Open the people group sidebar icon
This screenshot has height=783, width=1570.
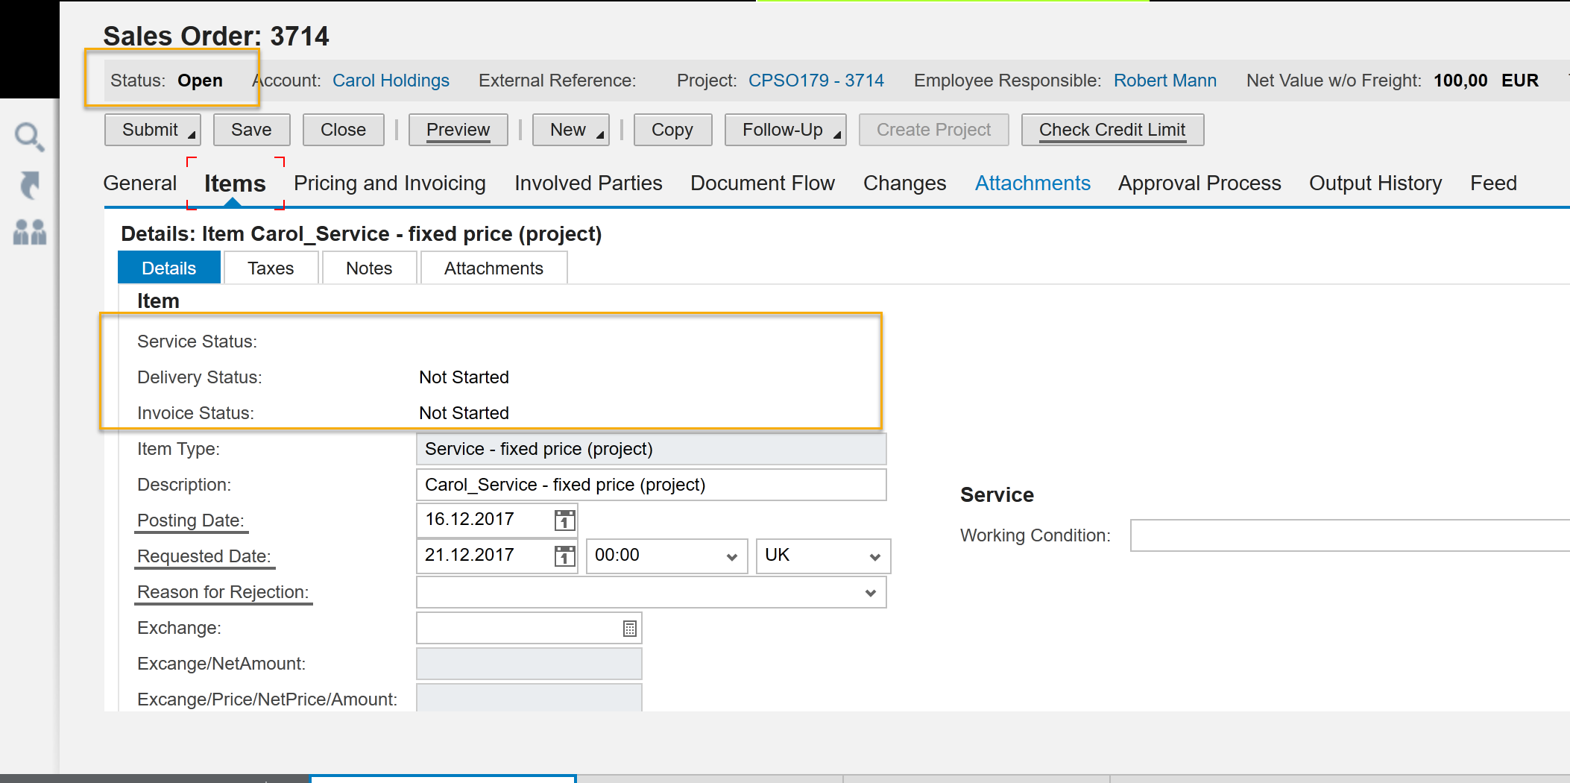(x=30, y=232)
